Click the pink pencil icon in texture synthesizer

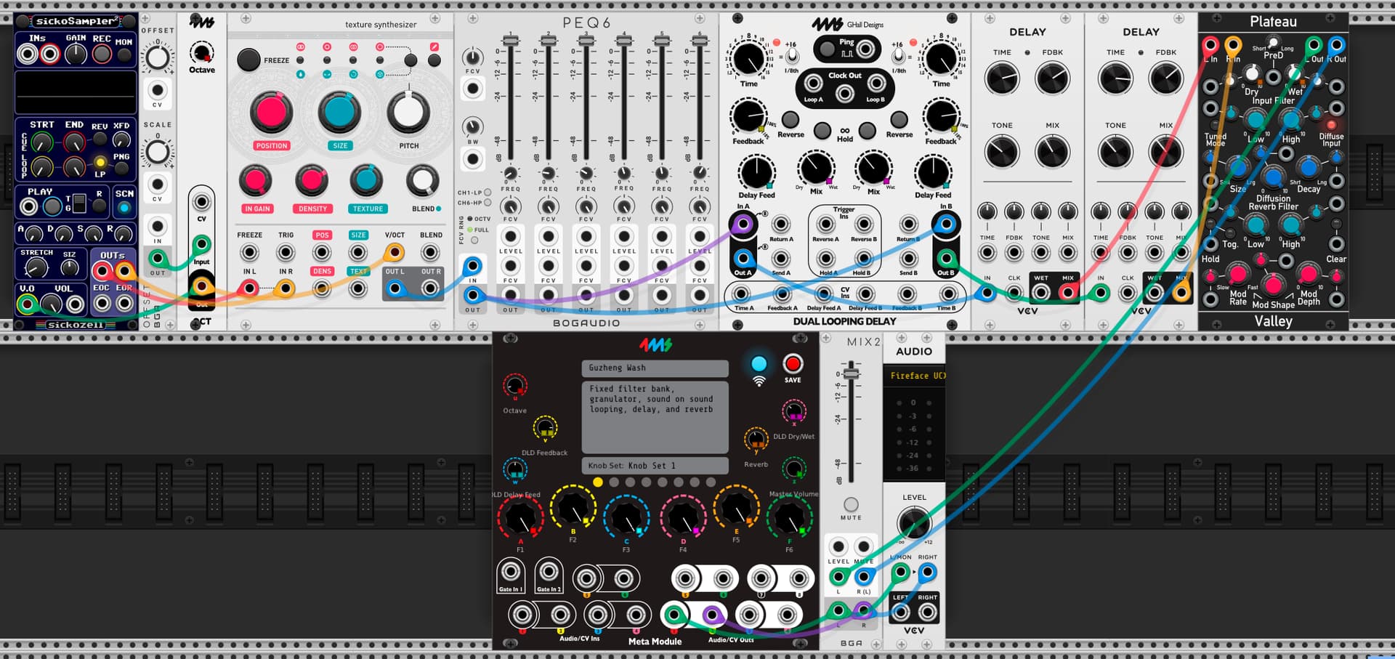pyautogui.click(x=434, y=47)
